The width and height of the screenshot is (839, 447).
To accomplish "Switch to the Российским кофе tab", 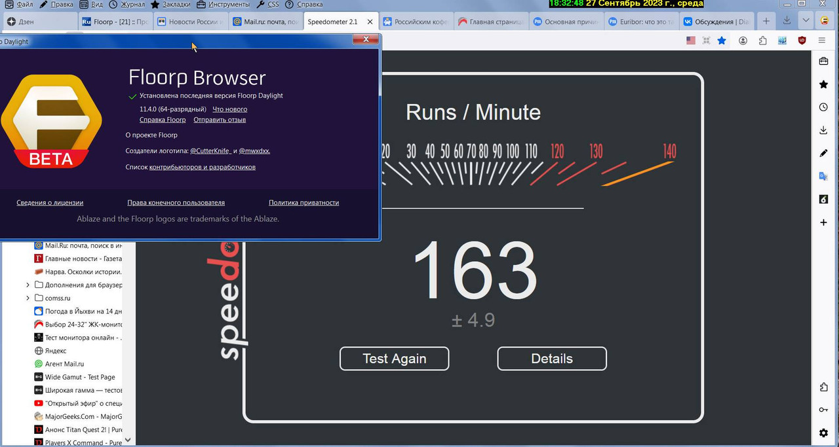I will (416, 22).
